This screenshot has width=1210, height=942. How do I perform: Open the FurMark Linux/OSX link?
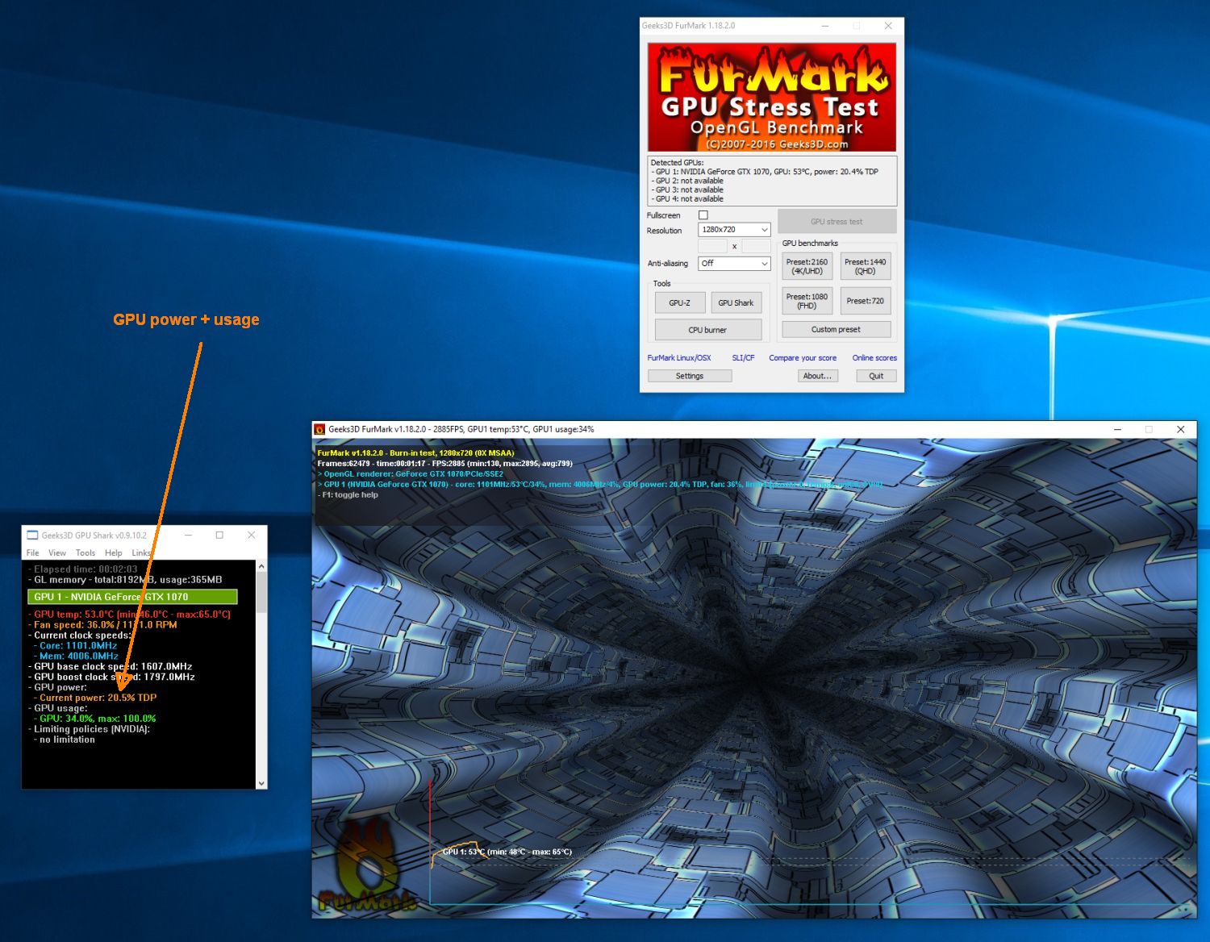[x=679, y=358]
